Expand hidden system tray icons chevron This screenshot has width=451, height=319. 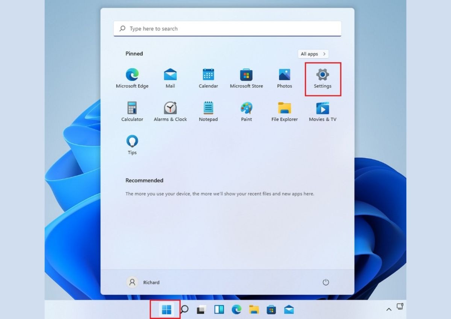pyautogui.click(x=389, y=310)
